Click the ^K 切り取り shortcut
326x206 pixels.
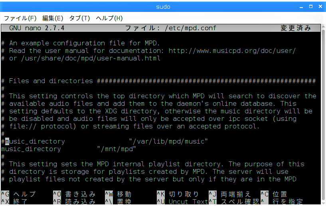(178, 194)
